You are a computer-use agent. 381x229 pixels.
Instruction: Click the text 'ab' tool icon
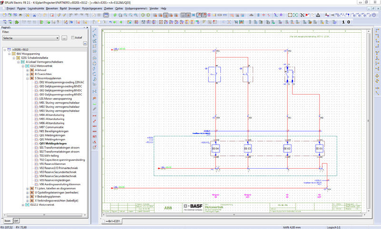tap(94, 98)
